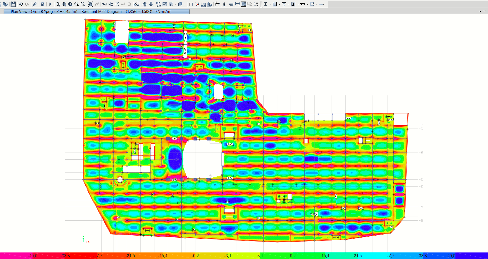
Task: Click the hatched-comb frame forces icon
Action: pos(231,4)
